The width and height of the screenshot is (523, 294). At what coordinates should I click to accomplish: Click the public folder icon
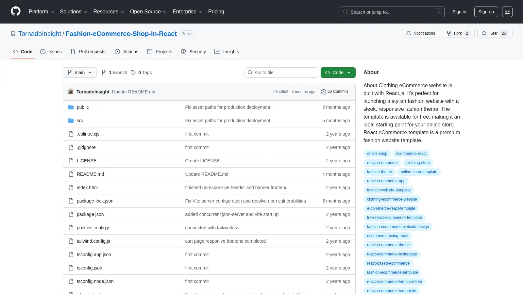click(71, 107)
